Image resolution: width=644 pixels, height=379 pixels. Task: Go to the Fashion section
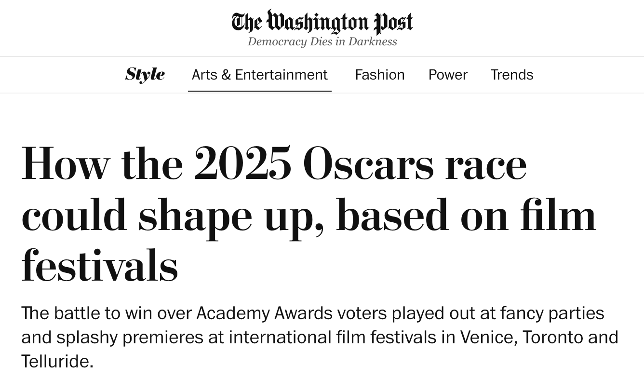(380, 75)
